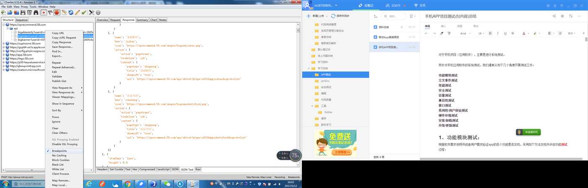Image resolution: width=588 pixels, height=188 pixels.
Task: Click the Chrome icon in the taskbar
Action: tap(127, 183)
